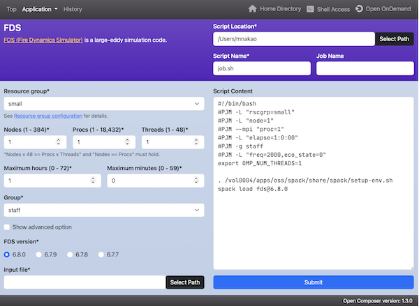
Task: Click the '#!/bin/bash' script line
Action: point(237,104)
